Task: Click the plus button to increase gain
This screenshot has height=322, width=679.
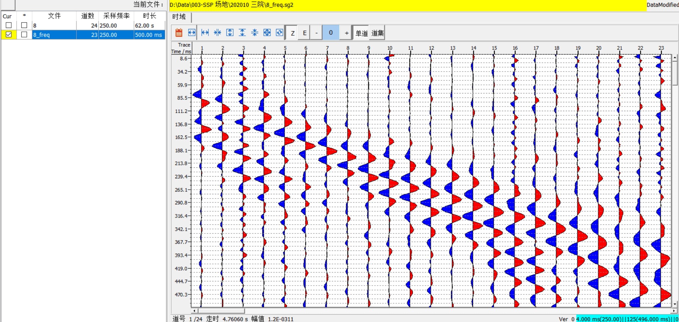Action: (346, 33)
